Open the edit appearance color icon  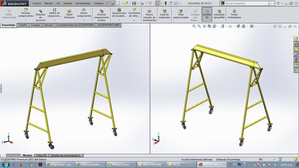(238, 26)
